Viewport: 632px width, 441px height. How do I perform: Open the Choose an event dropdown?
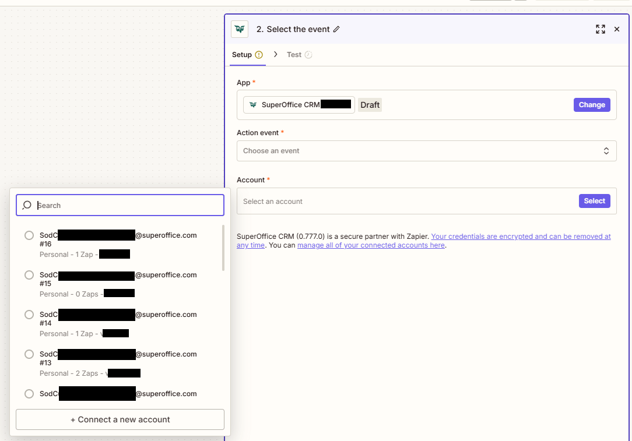[x=426, y=150]
